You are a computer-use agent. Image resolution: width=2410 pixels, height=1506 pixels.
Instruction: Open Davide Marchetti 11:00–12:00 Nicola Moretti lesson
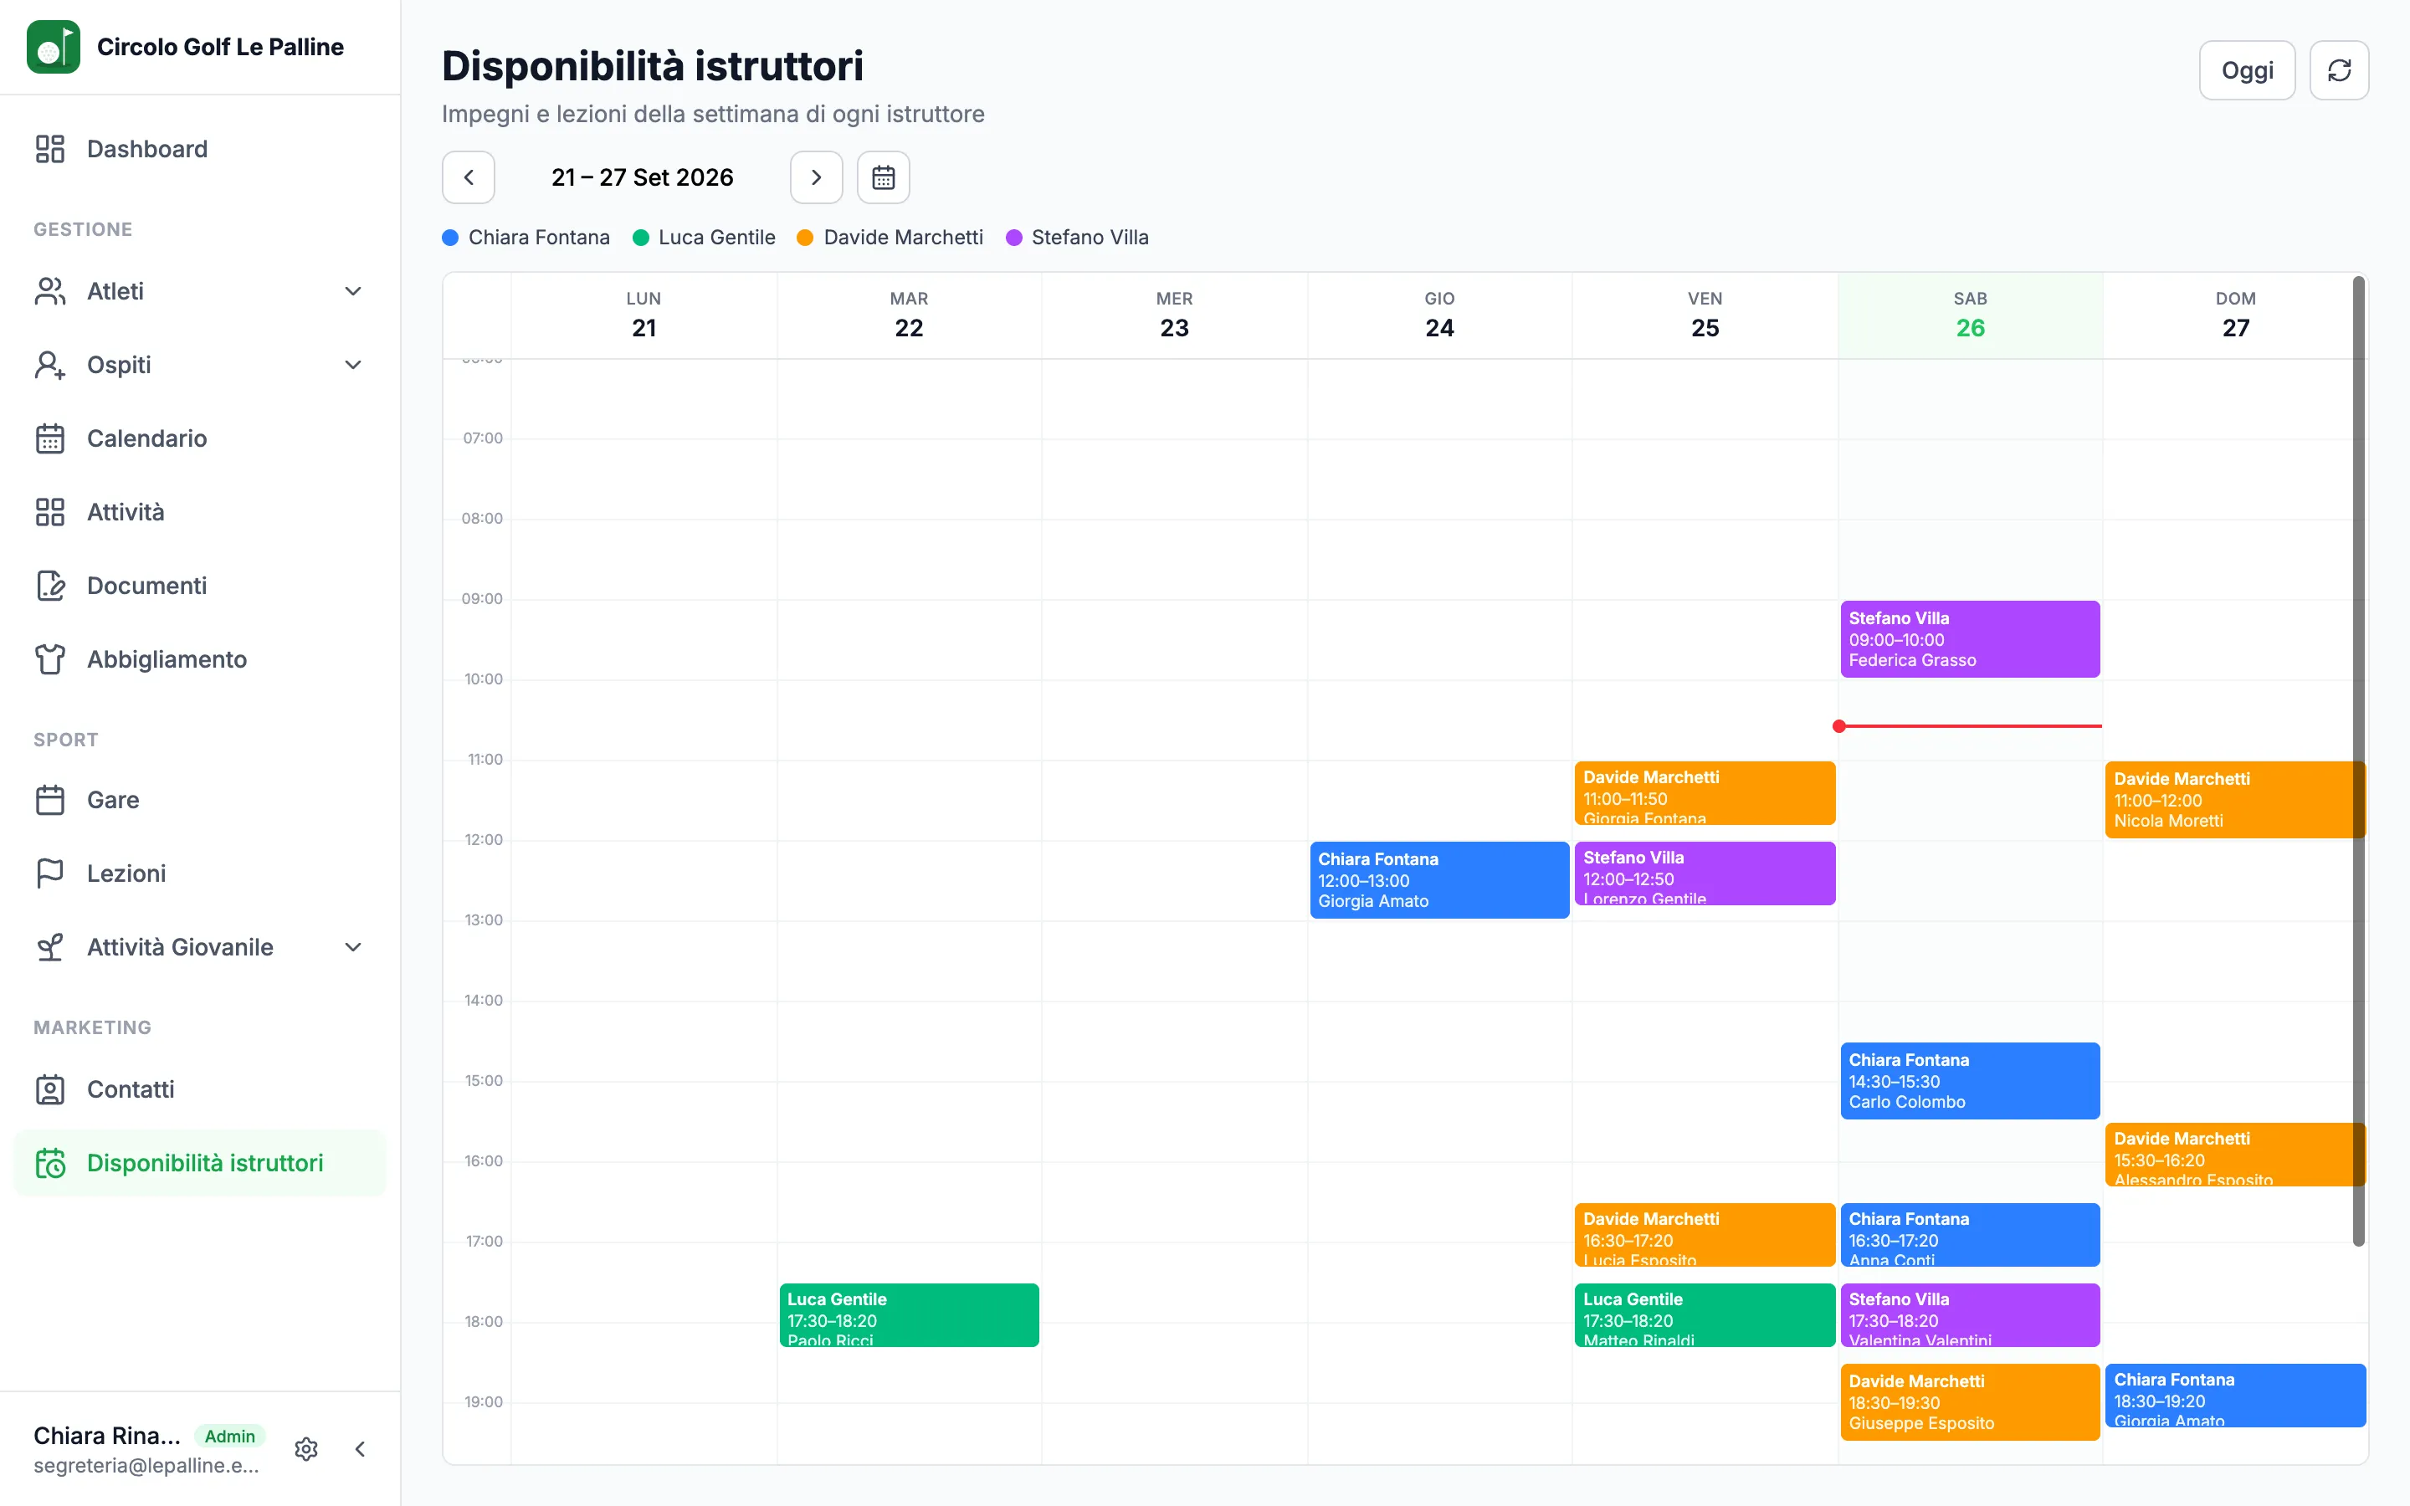[2235, 800]
